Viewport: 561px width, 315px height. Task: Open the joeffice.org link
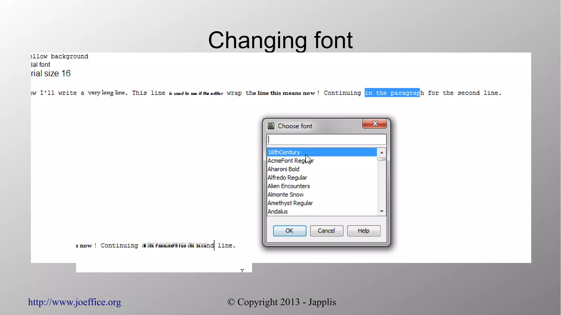[x=75, y=302]
